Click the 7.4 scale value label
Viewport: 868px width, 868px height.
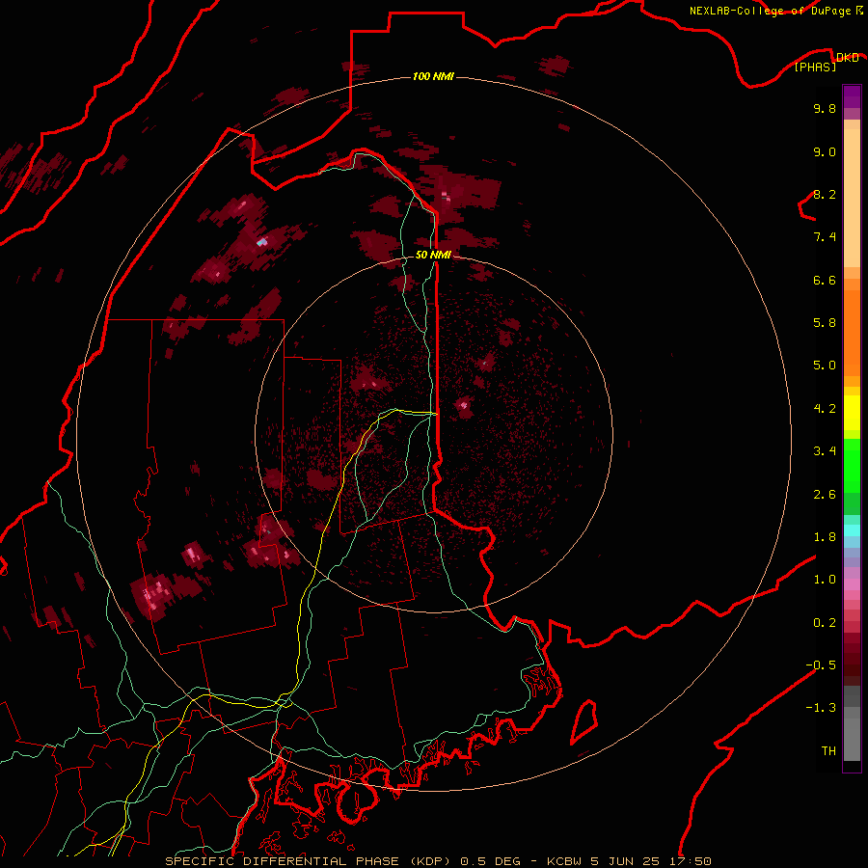click(x=825, y=237)
